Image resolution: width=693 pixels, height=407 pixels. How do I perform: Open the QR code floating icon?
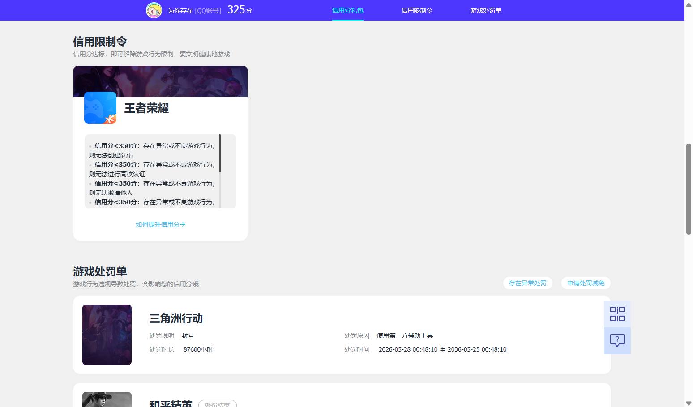(617, 314)
